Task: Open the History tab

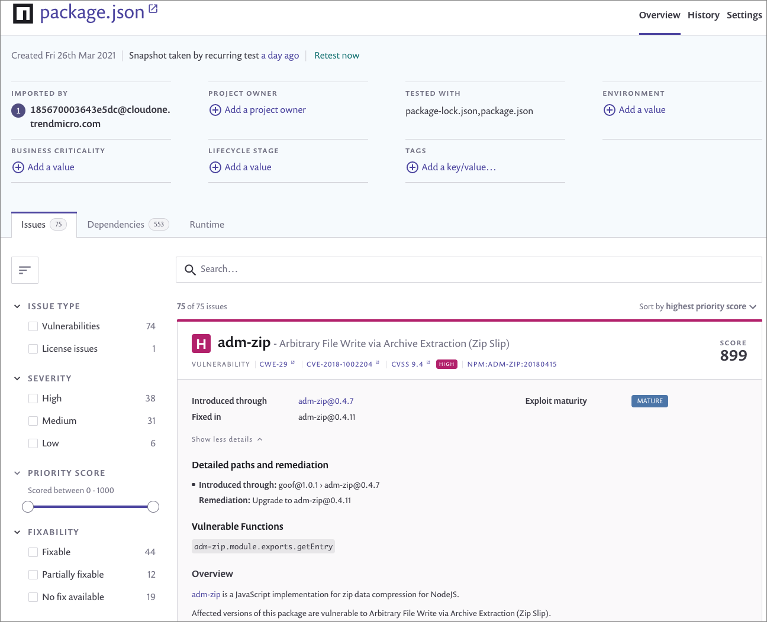Action: [x=703, y=15]
